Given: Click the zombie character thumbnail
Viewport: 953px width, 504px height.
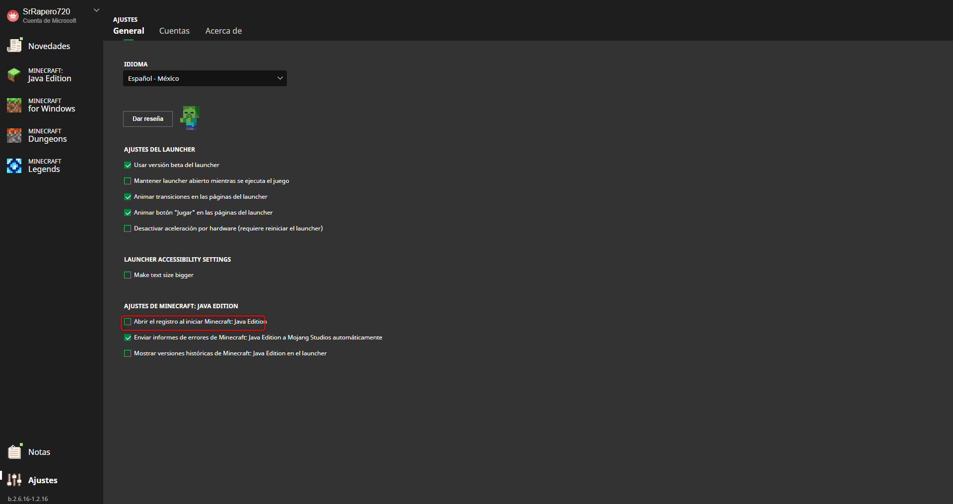Looking at the screenshot, I should 190,117.
